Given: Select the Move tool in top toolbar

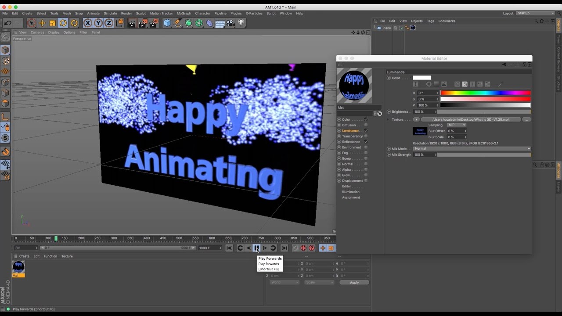Looking at the screenshot, I should tap(42, 23).
